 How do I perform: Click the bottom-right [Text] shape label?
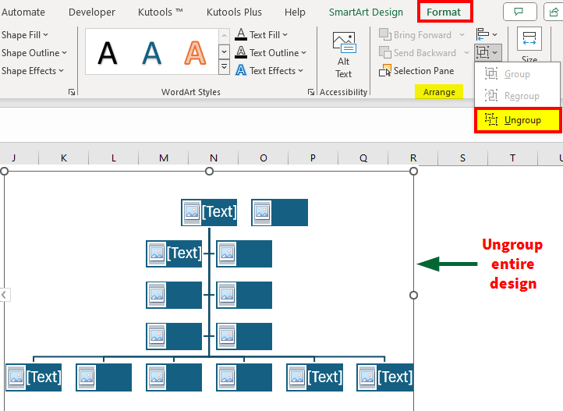[x=395, y=377]
